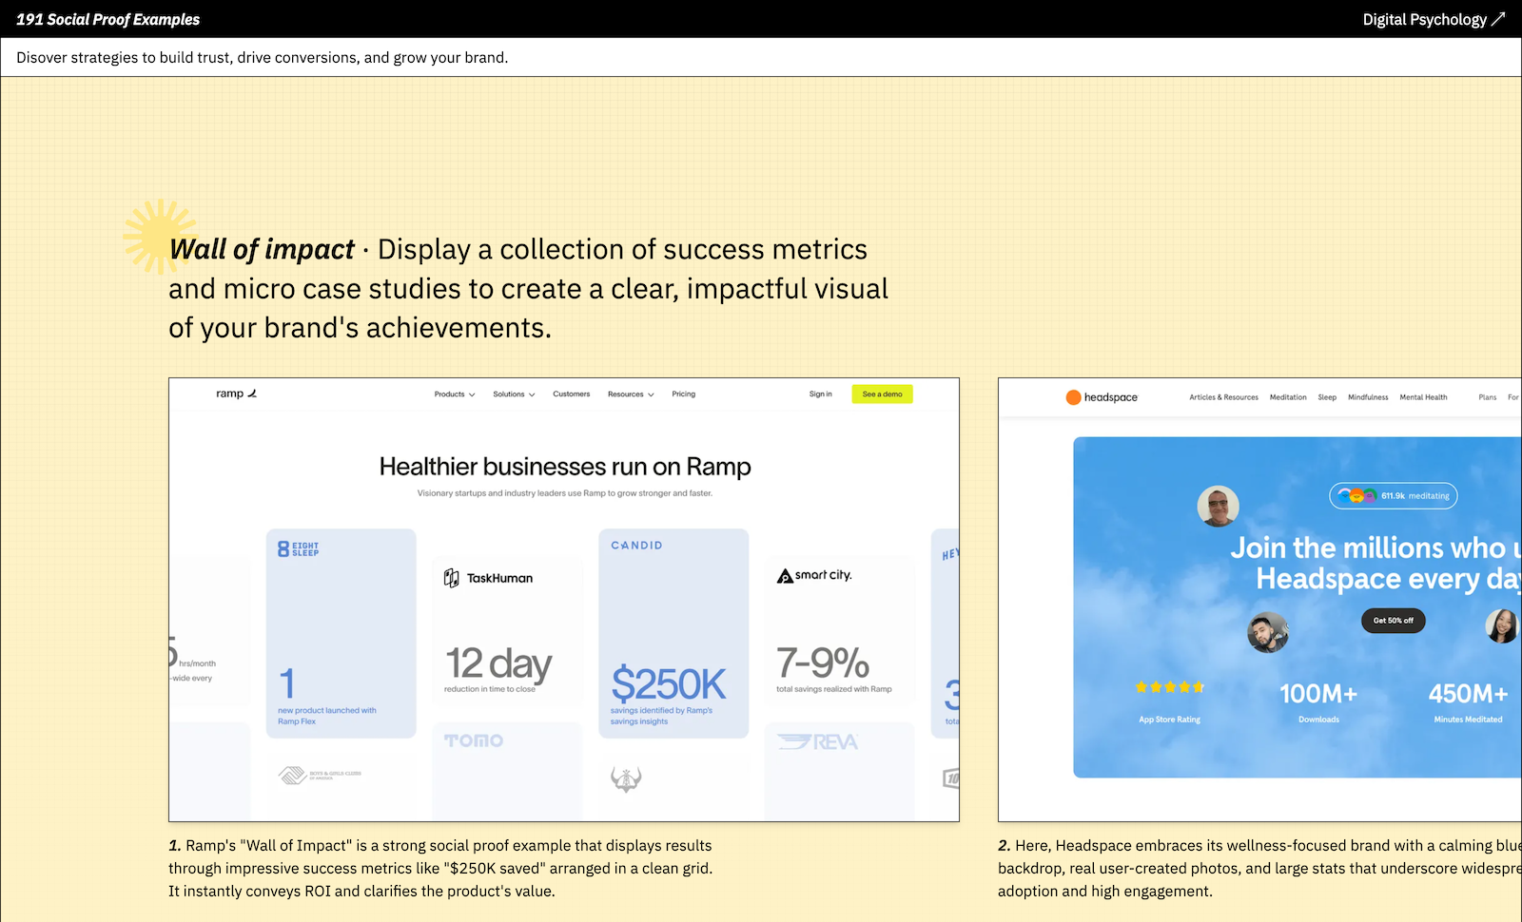Click the bearded man's avatar photo

1268,632
